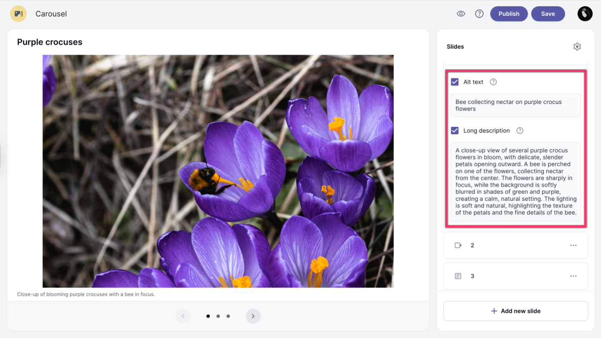
Task: Show the Long description help icon
Action: (x=520, y=131)
